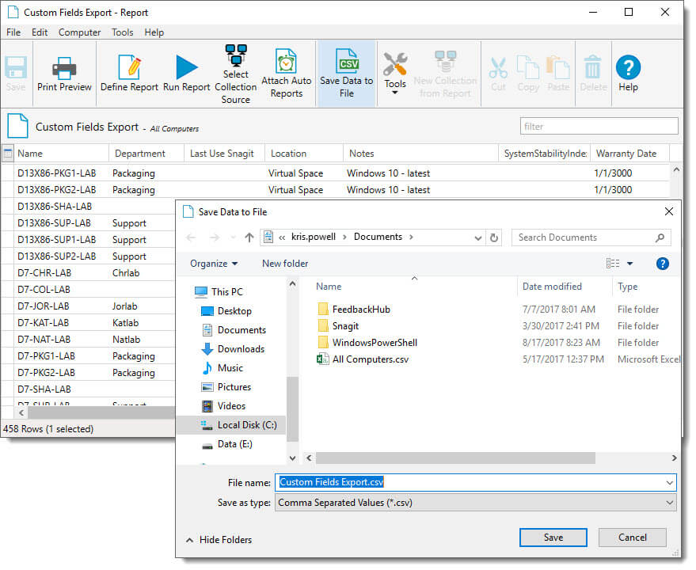Select Videos in navigation pane
Image resolution: width=696 pixels, height=570 pixels.
(224, 406)
